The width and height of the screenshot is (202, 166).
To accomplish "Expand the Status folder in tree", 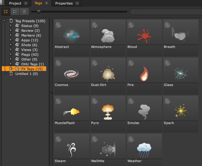I will pyautogui.click(x=11, y=26).
